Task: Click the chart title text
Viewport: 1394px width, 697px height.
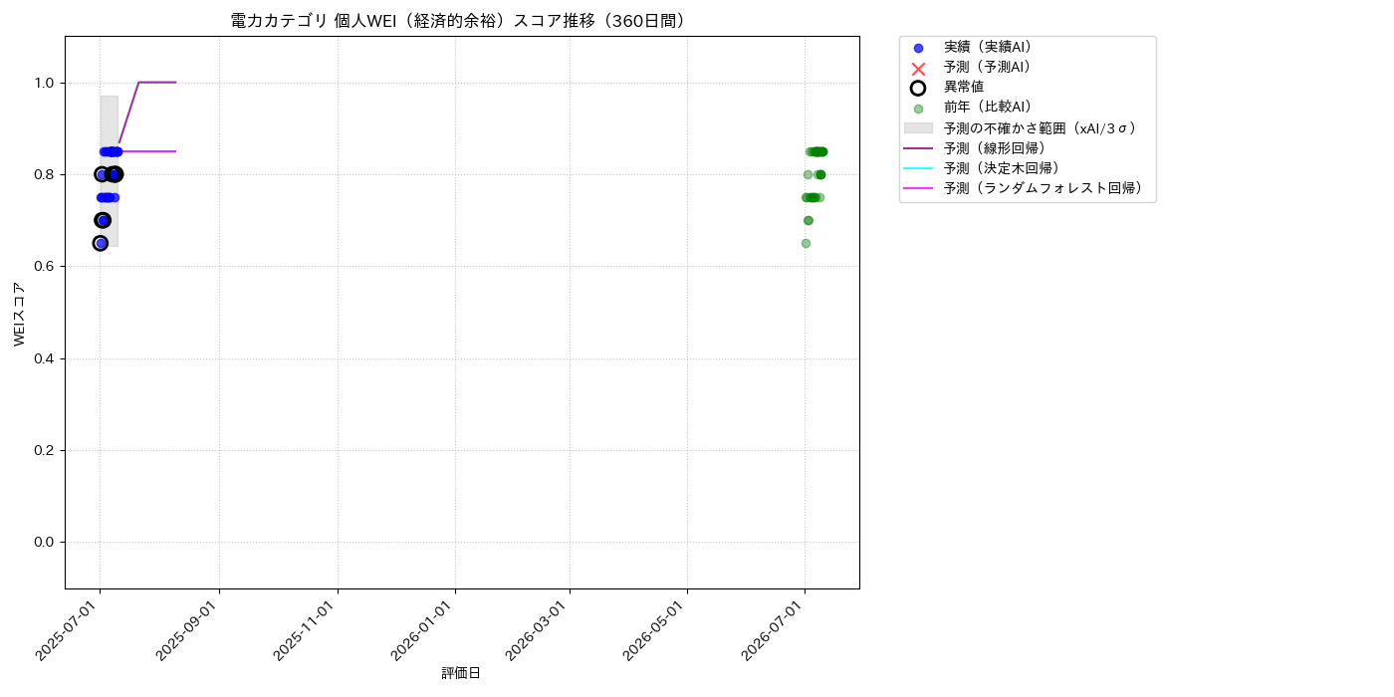Action: click(x=462, y=21)
